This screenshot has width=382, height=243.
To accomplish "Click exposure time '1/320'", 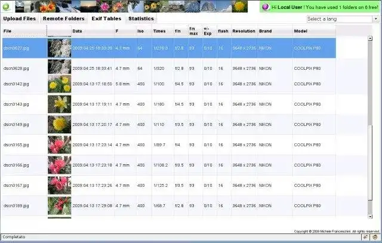I will (x=159, y=69).
